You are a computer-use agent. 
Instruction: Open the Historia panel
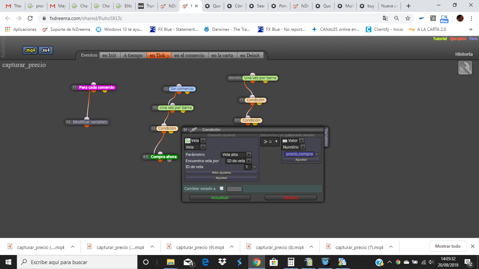(464, 54)
